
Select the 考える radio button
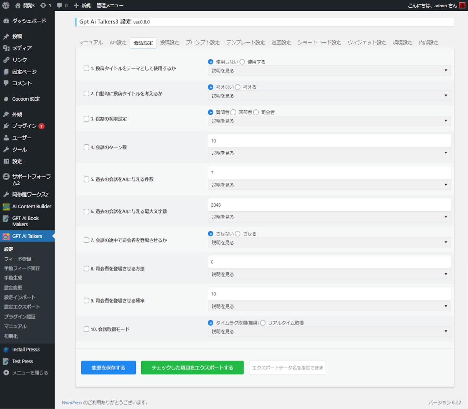point(237,87)
